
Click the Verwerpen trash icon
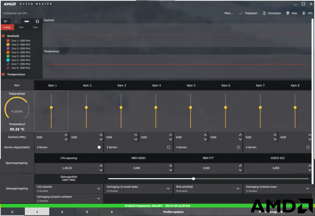coord(264,13)
